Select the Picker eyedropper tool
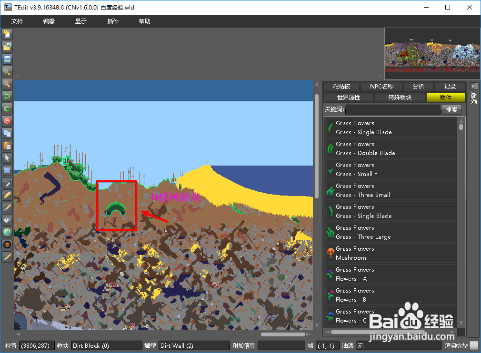481x353 pixels. click(7, 183)
